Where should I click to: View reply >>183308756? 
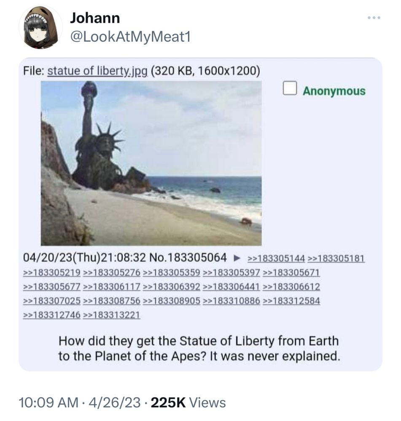pos(112,301)
